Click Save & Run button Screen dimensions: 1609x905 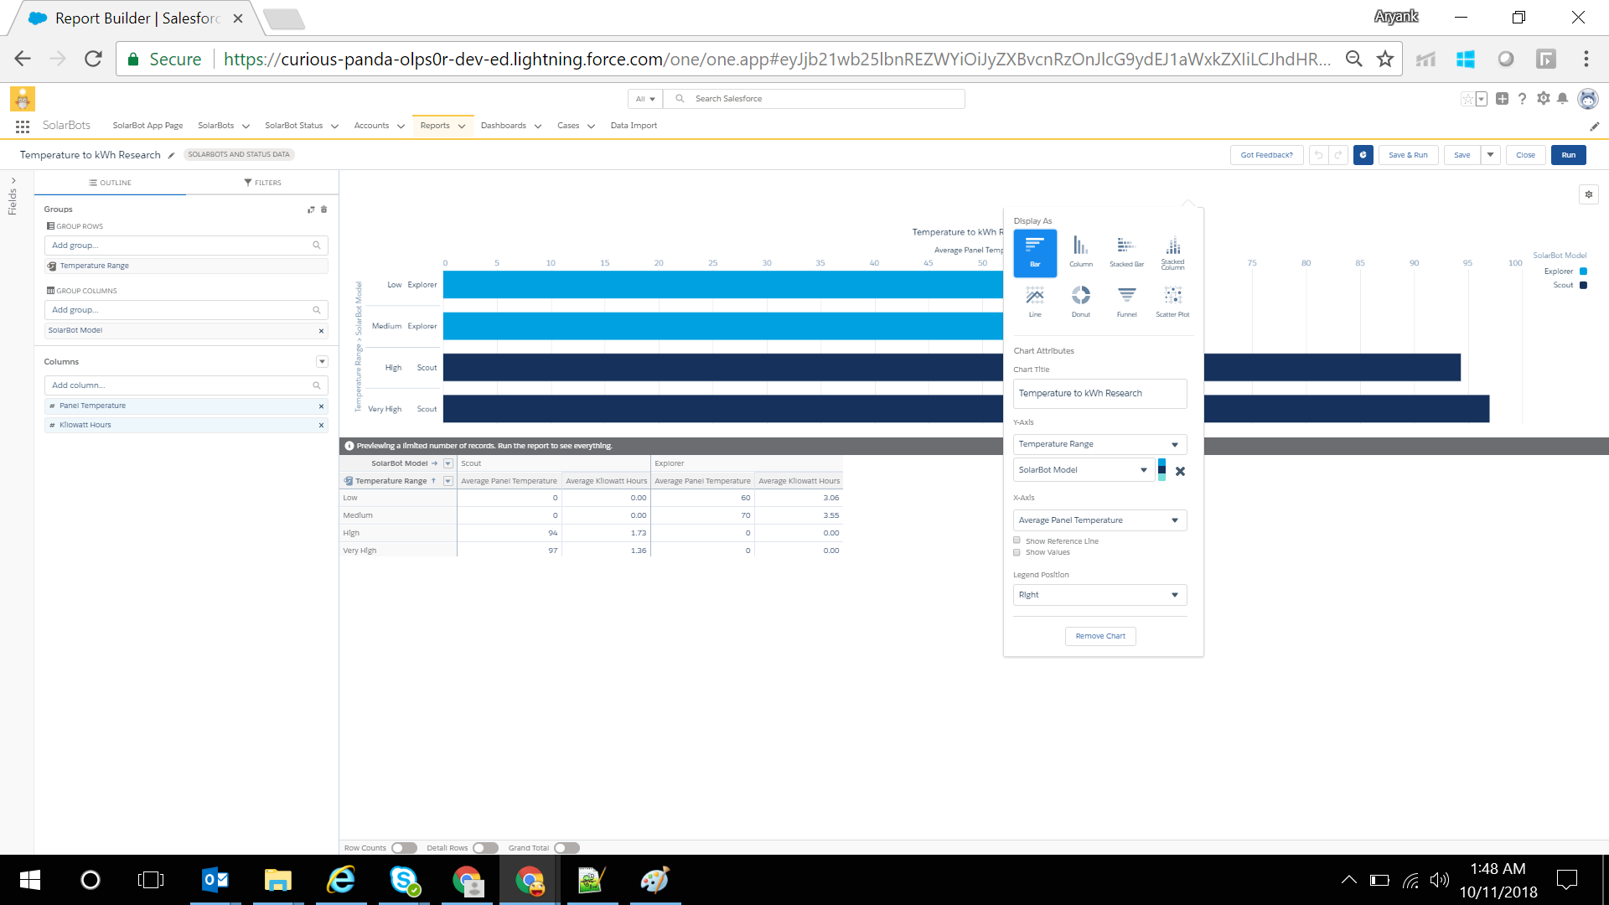point(1408,155)
